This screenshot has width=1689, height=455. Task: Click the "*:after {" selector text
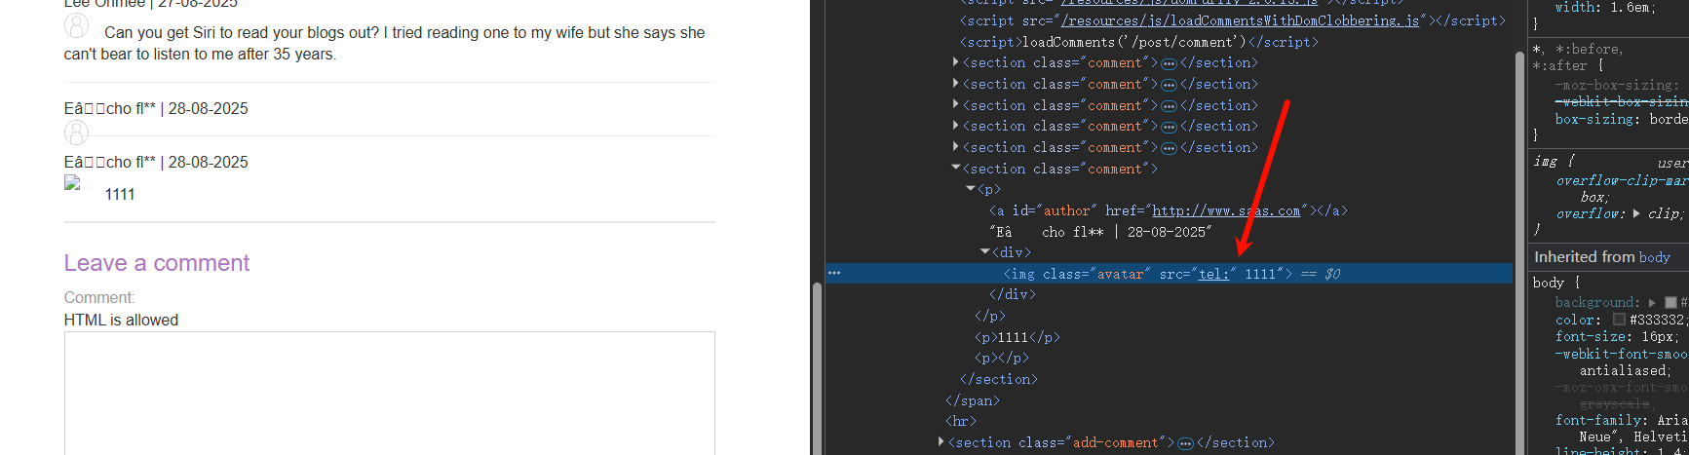1567,65
